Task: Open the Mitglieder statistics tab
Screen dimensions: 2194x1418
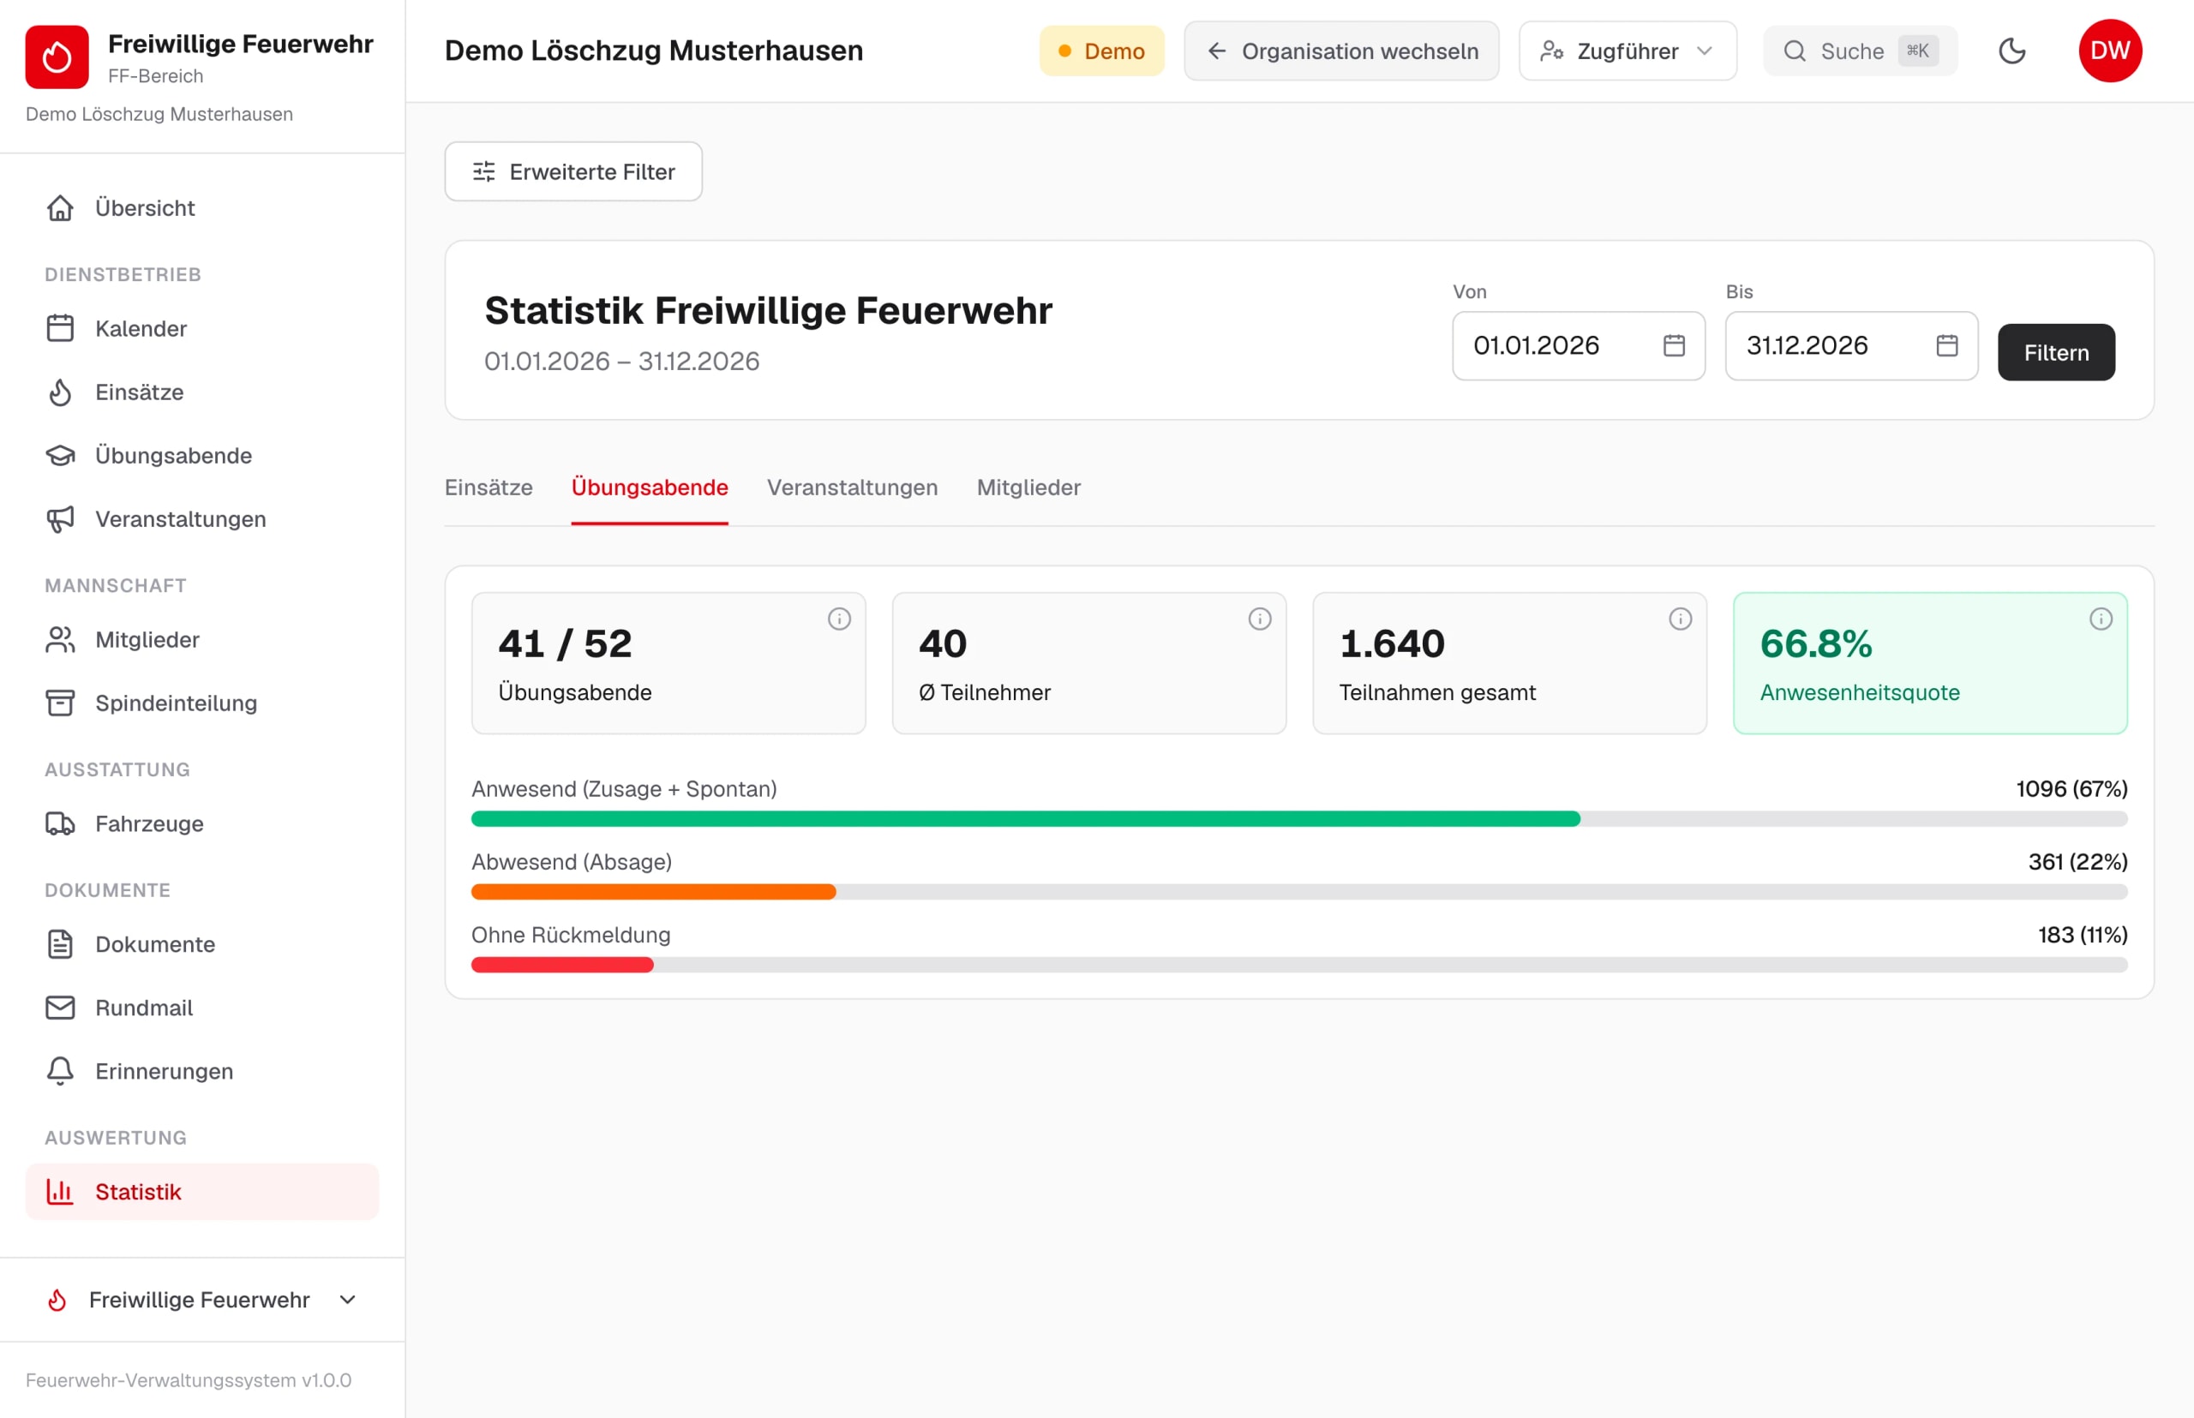Action: [1028, 488]
